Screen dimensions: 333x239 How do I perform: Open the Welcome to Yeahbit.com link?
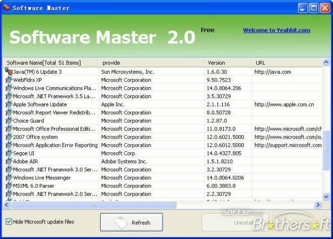point(276,30)
